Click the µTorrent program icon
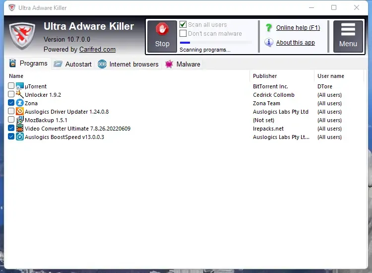Viewport: 372px width, 273px height. (20, 86)
